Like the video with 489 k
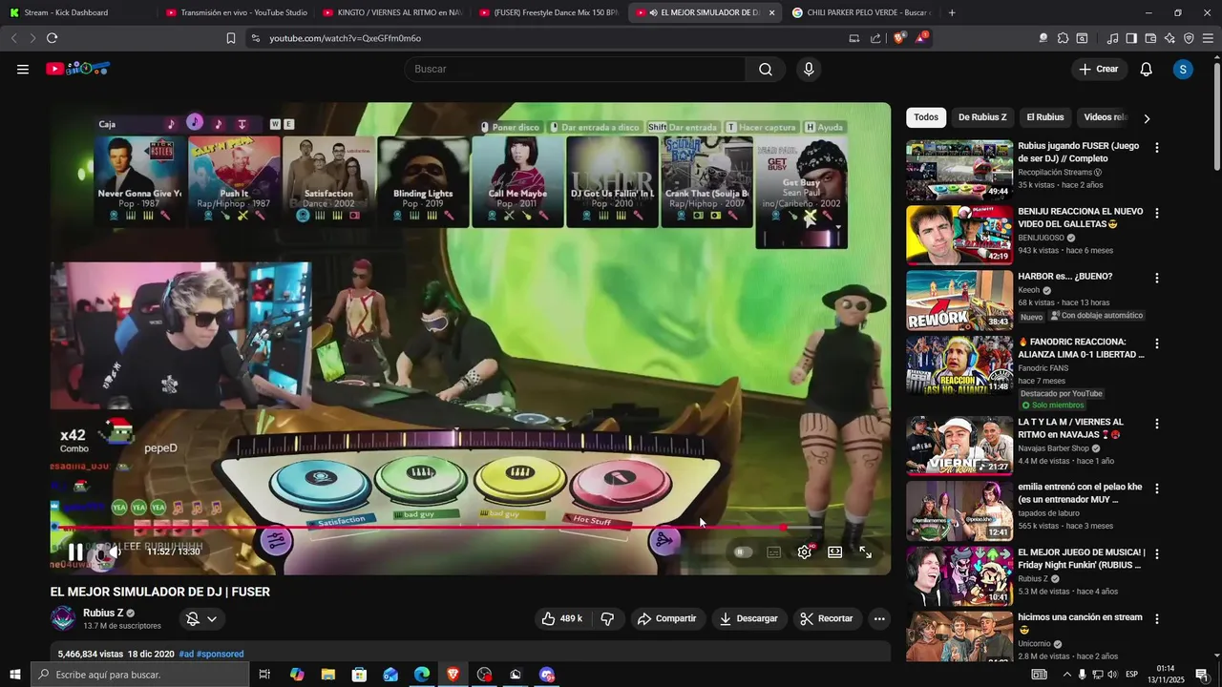Screen dimensions: 1222x687 pos(562,618)
